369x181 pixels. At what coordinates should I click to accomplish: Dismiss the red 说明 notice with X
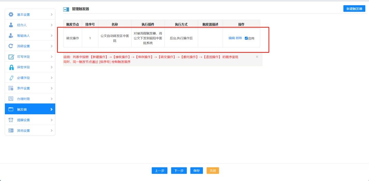tap(257, 57)
